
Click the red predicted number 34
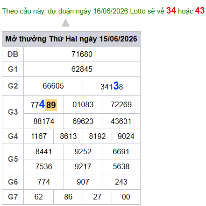(171, 11)
